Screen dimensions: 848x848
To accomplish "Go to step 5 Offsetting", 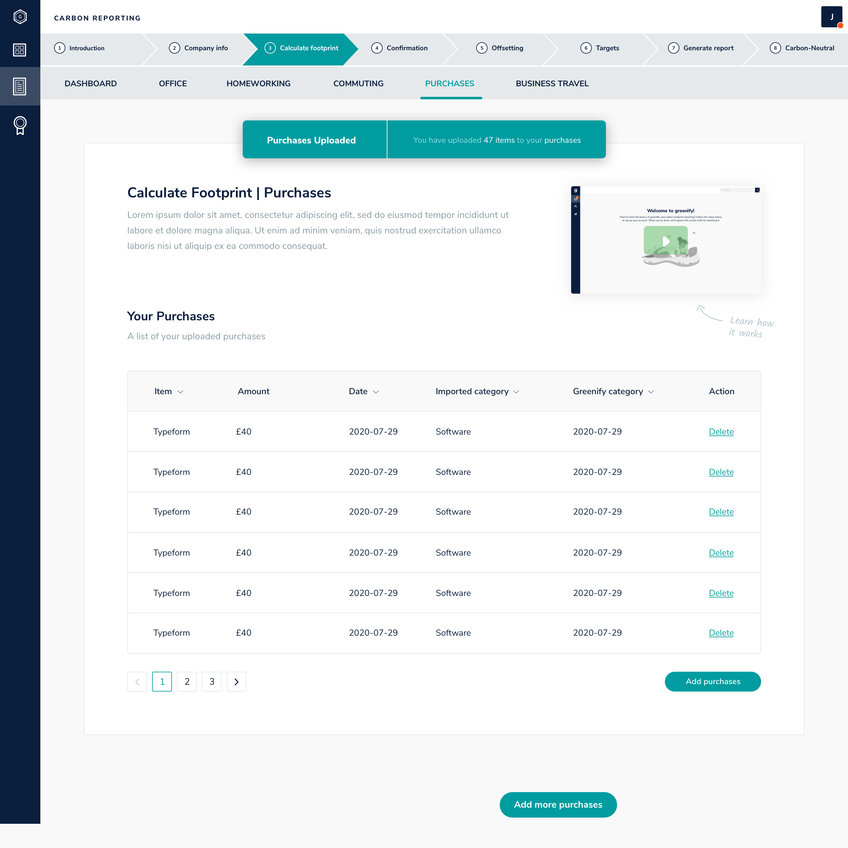I will click(x=500, y=48).
